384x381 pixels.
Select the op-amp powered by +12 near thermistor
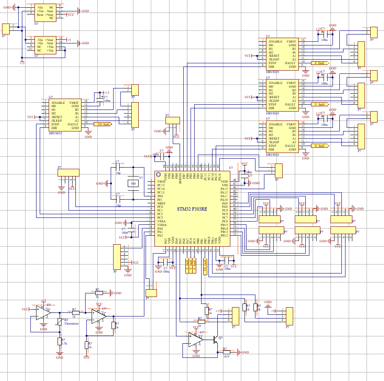[43, 313]
